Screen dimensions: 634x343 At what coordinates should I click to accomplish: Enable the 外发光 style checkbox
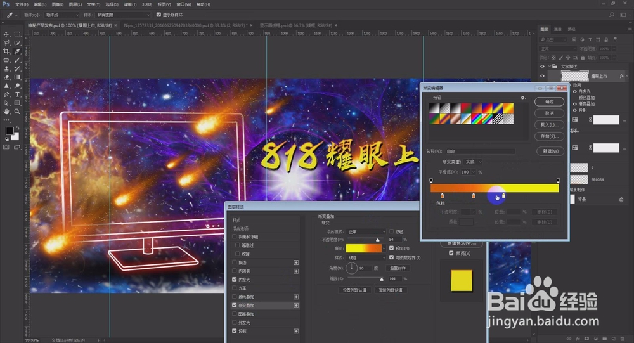[x=234, y=322]
